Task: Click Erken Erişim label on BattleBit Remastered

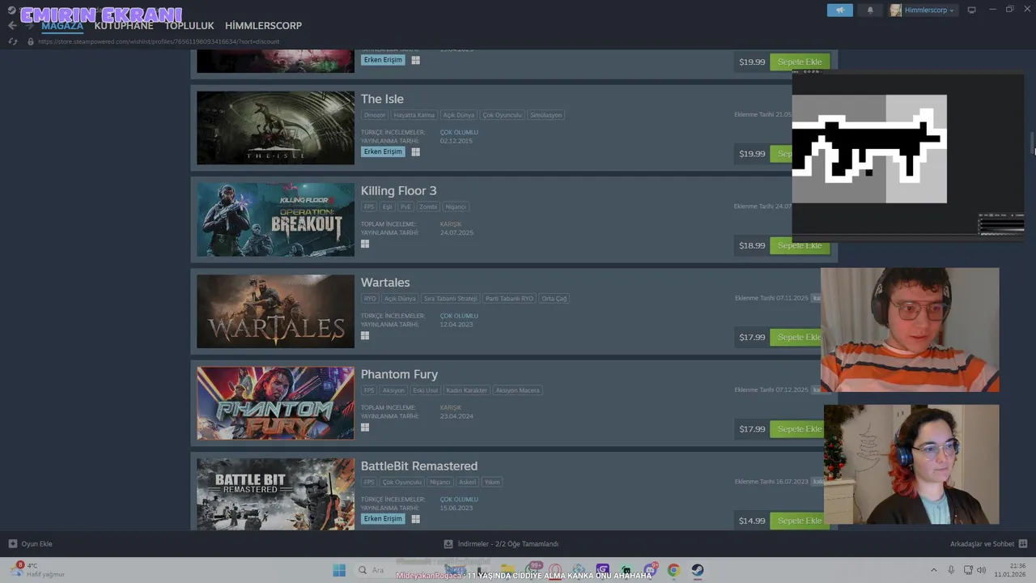Action: (x=383, y=518)
